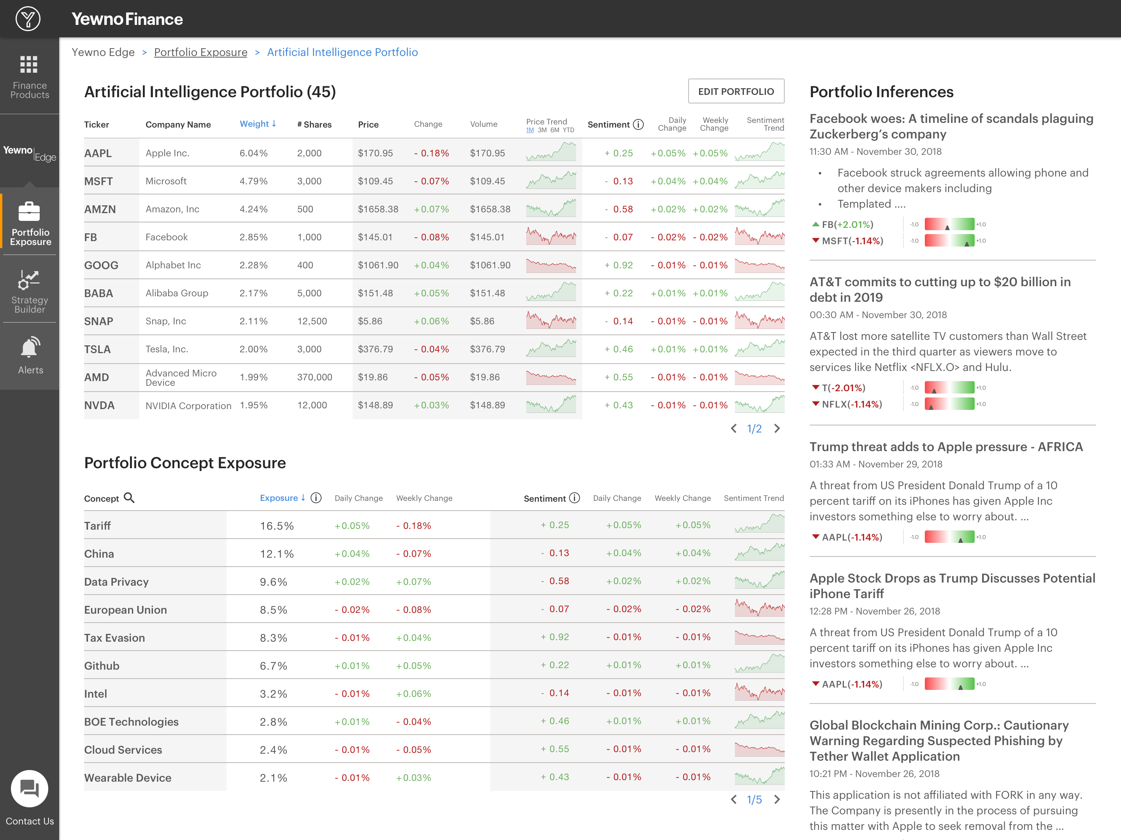Screen dimensions: 1121x840
Task: Click the GOOG ticker
Action: pos(101,265)
